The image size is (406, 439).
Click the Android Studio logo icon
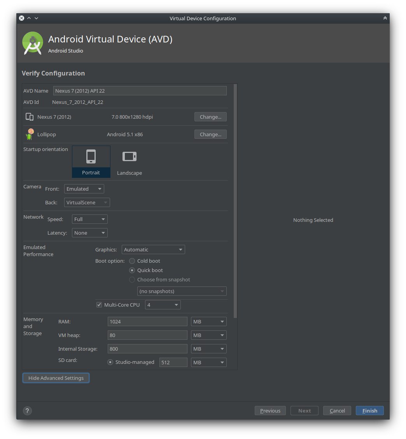point(33,44)
